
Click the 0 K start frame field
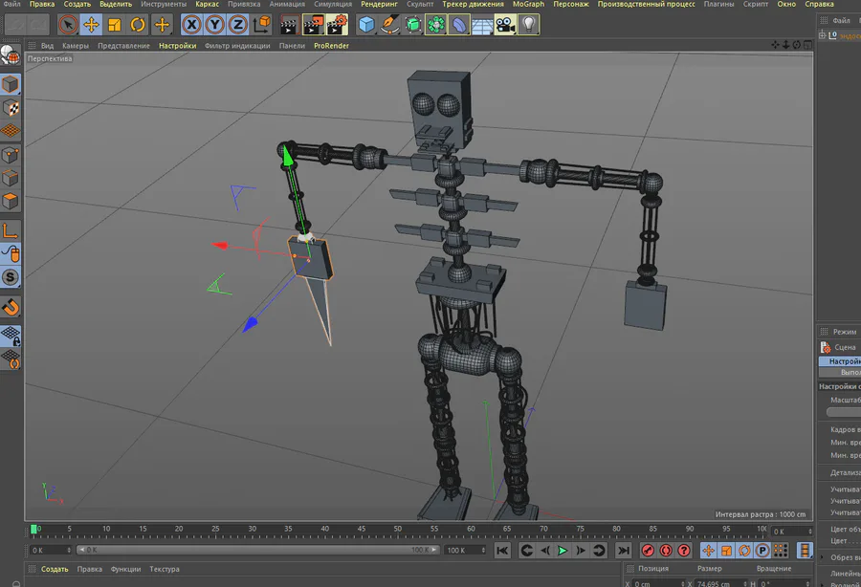coord(50,550)
